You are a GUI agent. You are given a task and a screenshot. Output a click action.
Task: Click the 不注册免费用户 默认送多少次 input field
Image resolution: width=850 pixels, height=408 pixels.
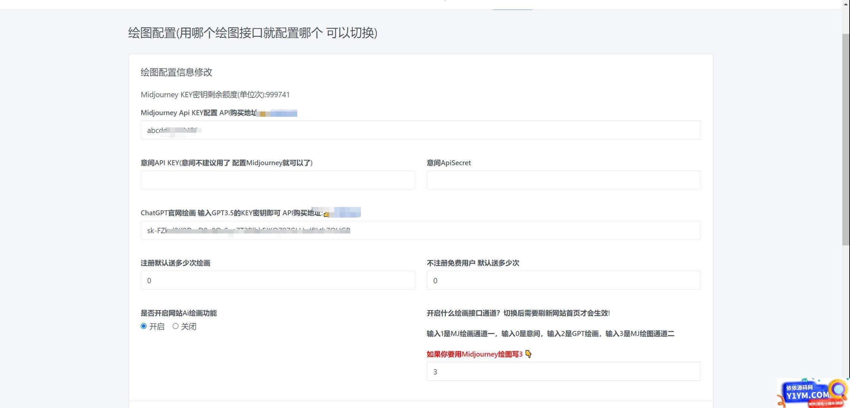tap(564, 280)
